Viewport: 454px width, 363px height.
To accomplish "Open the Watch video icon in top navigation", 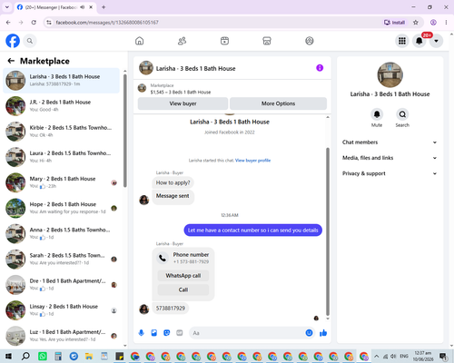I will click(224, 41).
